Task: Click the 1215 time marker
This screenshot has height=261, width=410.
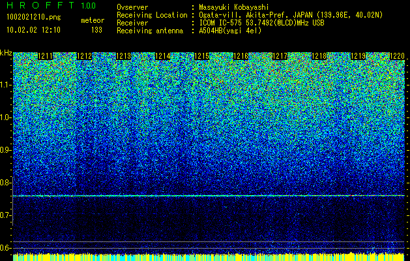Action: click(202, 56)
